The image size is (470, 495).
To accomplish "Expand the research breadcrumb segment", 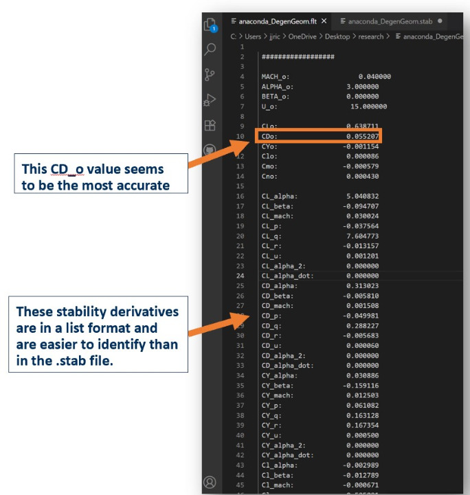I will (371, 36).
